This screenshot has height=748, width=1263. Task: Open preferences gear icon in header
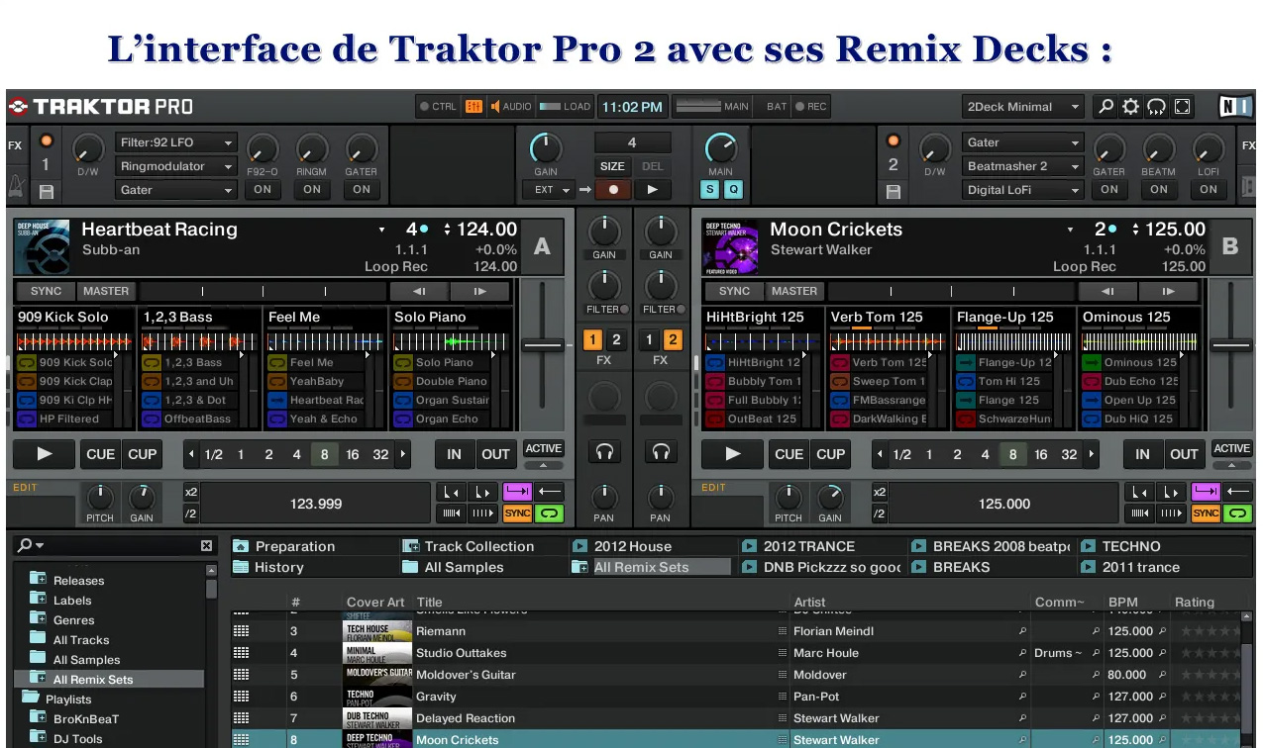click(1130, 107)
